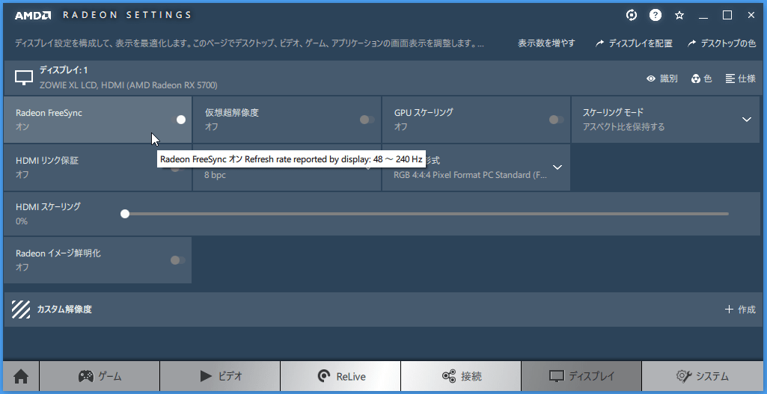Switch to the ゲーム tab

[100, 376]
